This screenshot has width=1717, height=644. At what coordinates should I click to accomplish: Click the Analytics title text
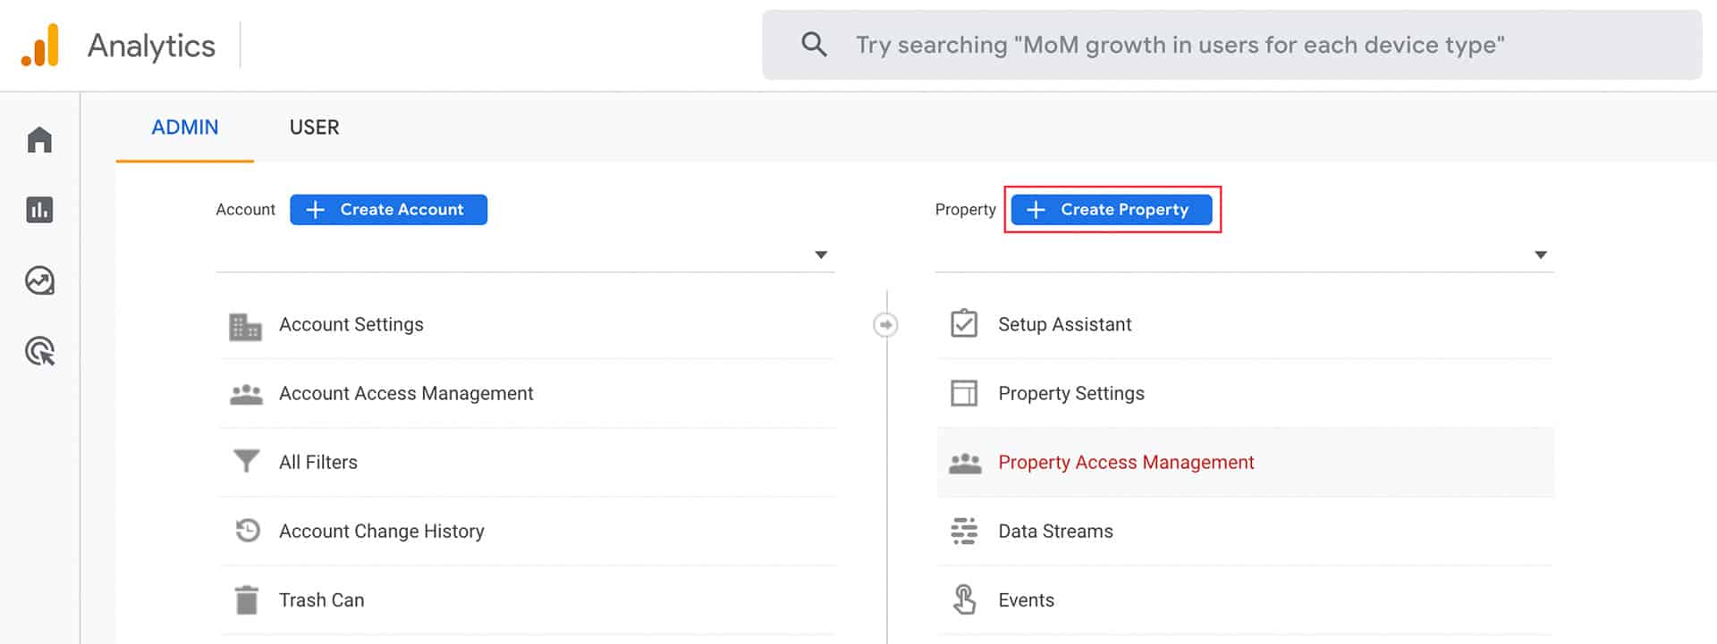pyautogui.click(x=151, y=46)
